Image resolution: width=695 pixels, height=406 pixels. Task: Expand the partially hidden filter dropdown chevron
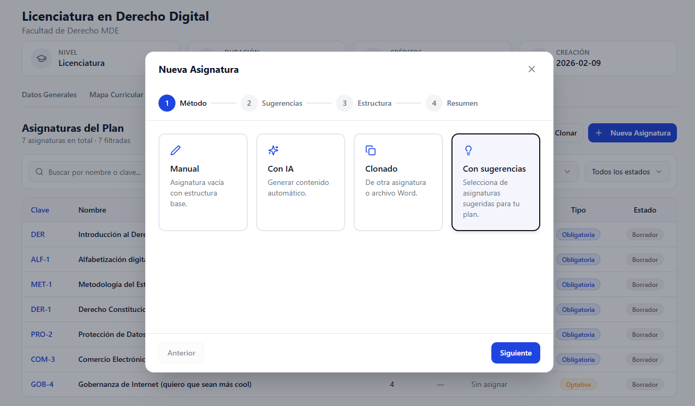coord(567,172)
